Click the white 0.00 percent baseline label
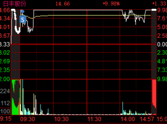The image size is (167, 124). (x=162, y=44)
